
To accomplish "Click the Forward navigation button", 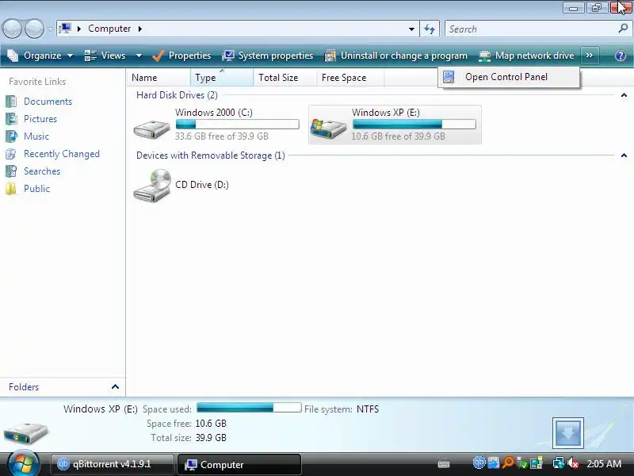I will click(x=34, y=29).
